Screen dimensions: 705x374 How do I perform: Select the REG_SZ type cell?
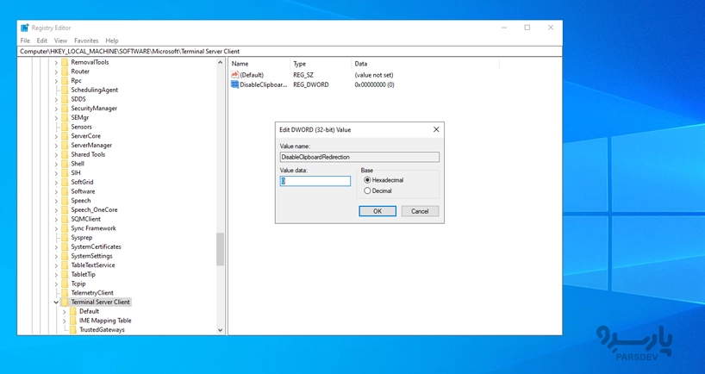tap(303, 75)
